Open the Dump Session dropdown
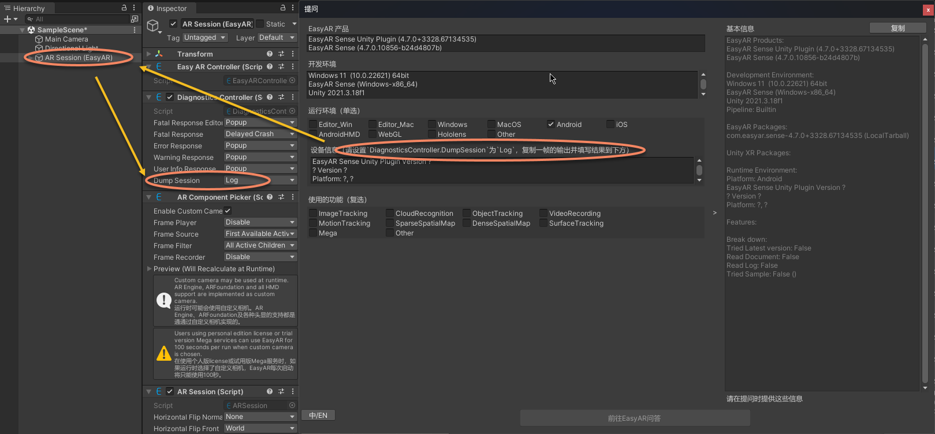935x434 pixels. 259,180
